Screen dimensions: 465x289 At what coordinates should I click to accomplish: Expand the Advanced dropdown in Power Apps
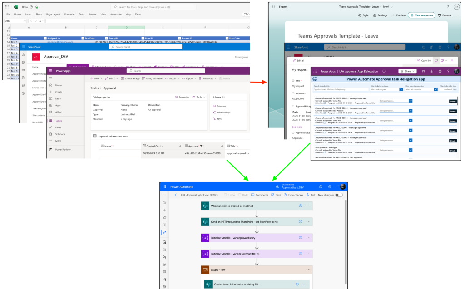(x=215, y=78)
